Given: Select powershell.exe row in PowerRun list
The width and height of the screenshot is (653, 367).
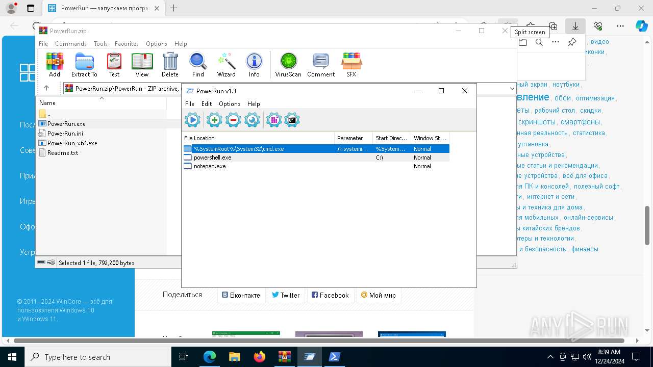Looking at the screenshot, I should pos(316,158).
